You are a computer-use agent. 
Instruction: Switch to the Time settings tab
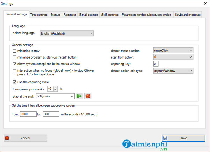[39, 15]
